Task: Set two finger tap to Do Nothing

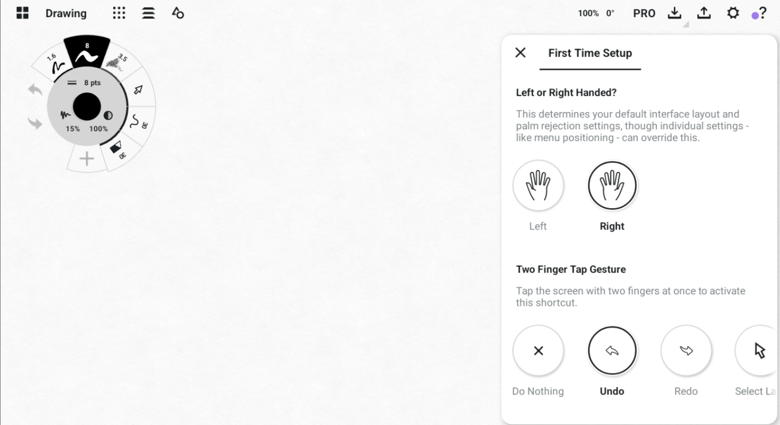Action: tap(538, 350)
